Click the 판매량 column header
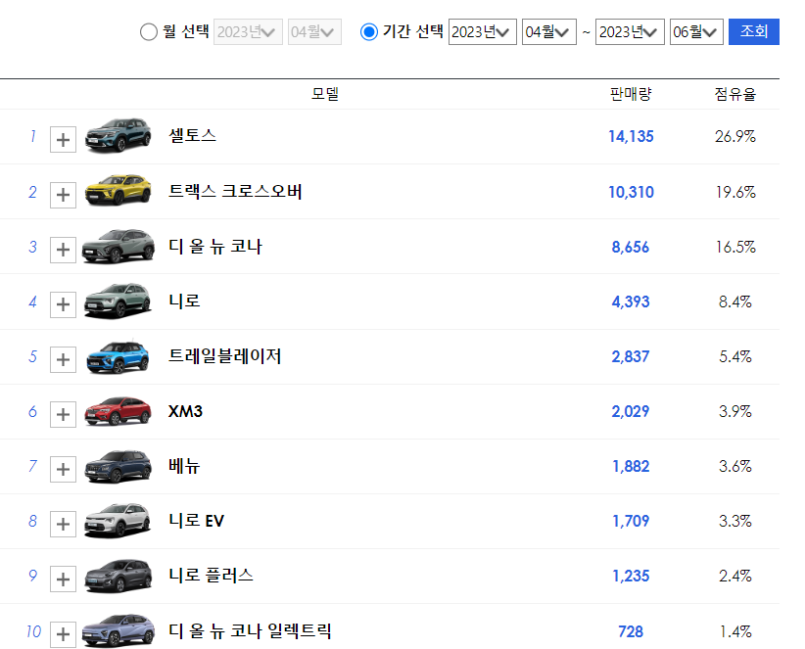The image size is (805, 649). tap(631, 94)
